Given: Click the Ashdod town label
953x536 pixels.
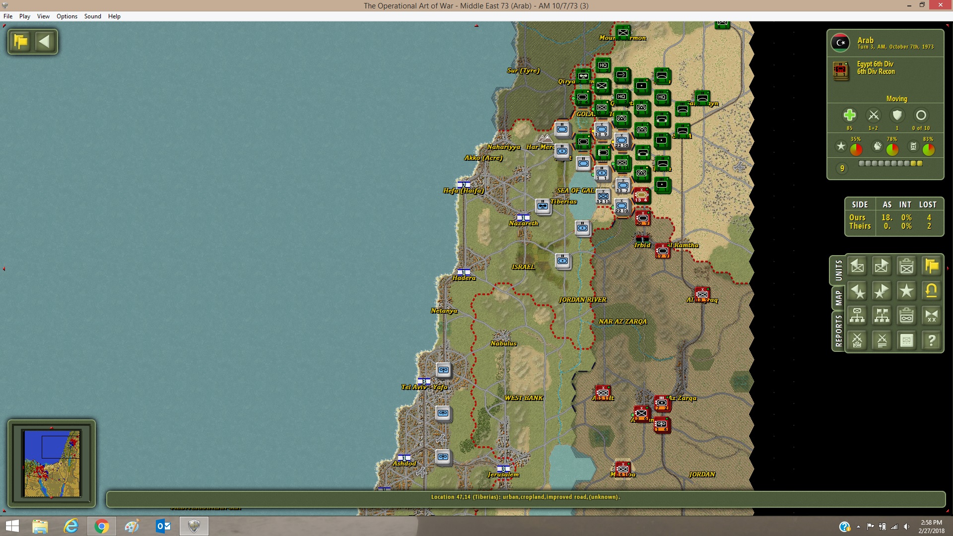Looking at the screenshot, I should tap(405, 464).
